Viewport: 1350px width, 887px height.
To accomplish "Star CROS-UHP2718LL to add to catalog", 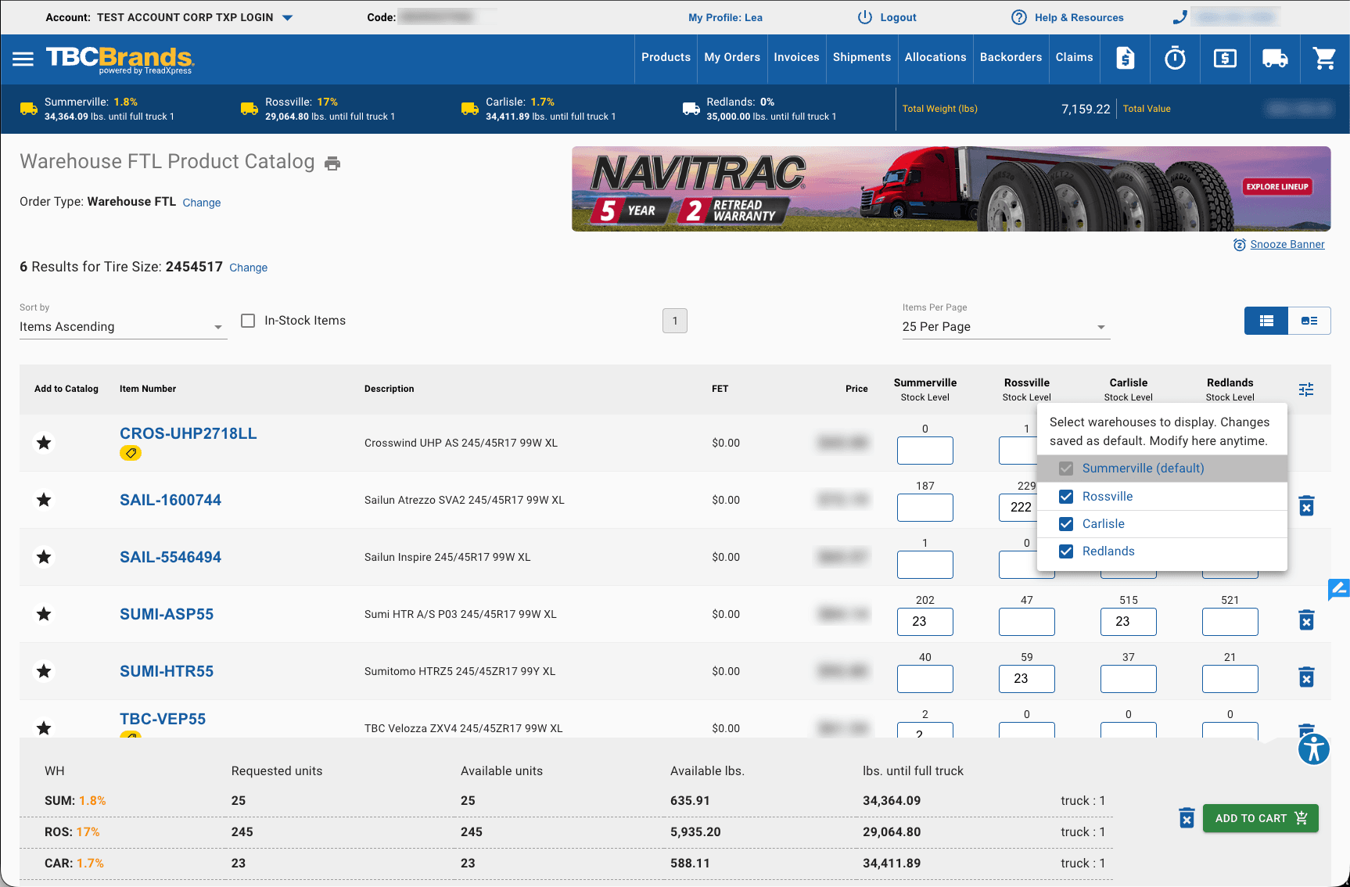I will 44,443.
